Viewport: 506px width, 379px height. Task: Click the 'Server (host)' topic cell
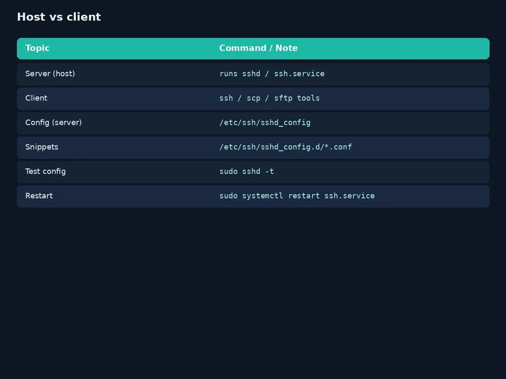(x=50, y=74)
